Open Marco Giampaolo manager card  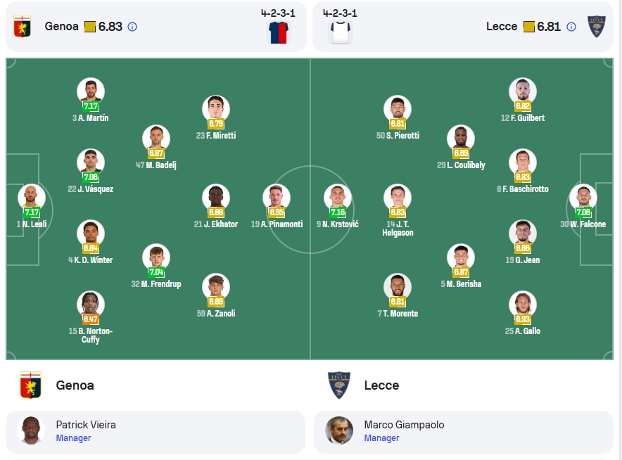click(x=463, y=432)
